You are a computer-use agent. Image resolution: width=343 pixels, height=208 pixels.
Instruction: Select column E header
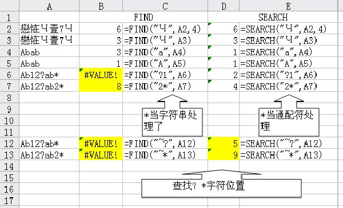(288, 6)
